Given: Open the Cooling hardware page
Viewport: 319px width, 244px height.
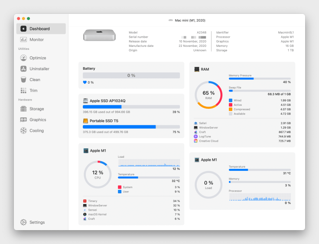Looking at the screenshot, I should click(x=41, y=130).
